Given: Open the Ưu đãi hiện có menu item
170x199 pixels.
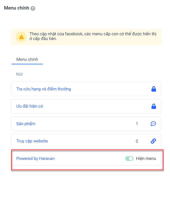Looking at the screenshot, I should click(29, 106).
